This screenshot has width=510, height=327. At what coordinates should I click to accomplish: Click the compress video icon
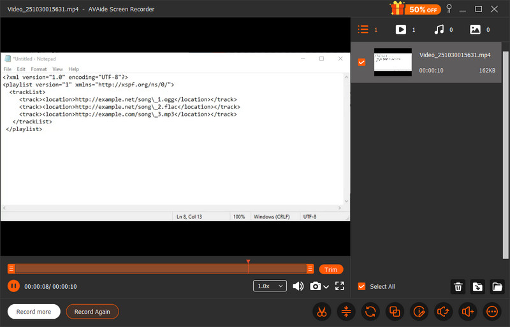(x=346, y=312)
